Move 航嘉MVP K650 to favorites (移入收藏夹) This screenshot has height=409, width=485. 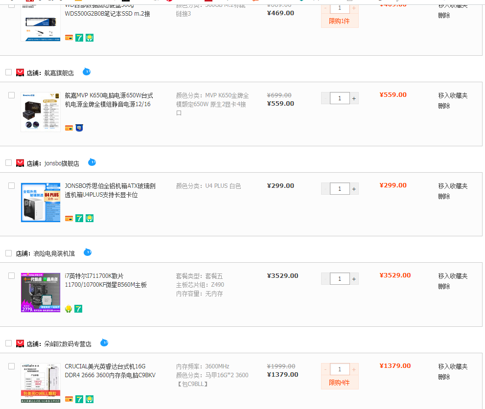pos(453,95)
